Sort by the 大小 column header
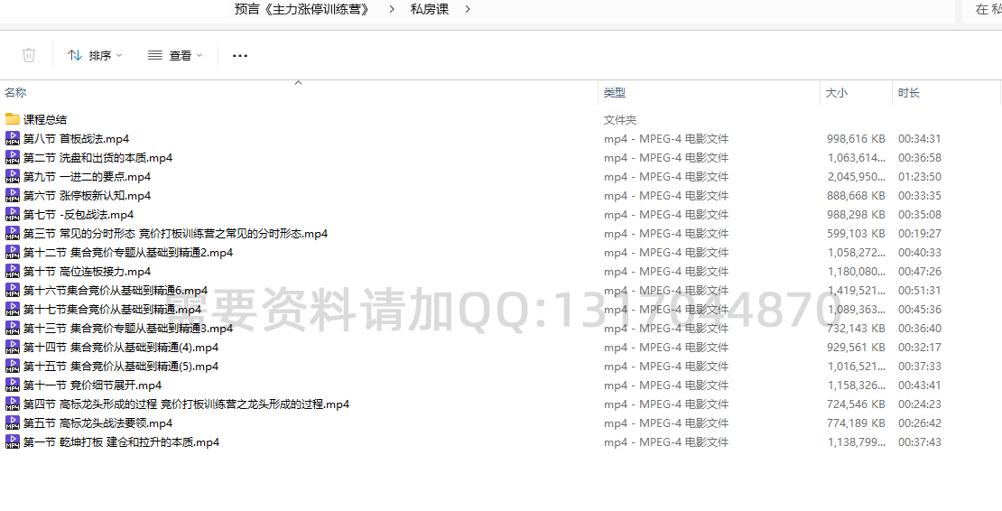The image size is (1002, 511). [836, 92]
